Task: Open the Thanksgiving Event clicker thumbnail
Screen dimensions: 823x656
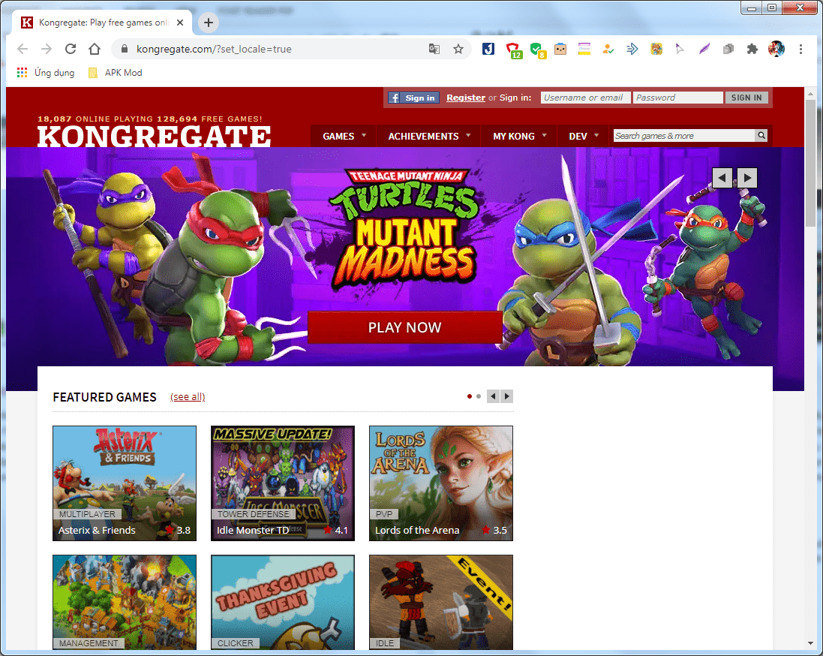Action: coord(283,603)
